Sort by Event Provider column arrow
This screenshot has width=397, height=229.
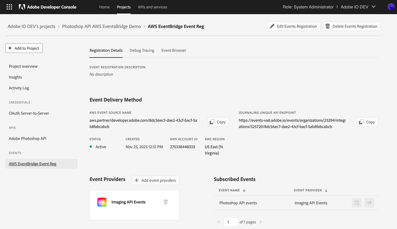(x=326, y=190)
